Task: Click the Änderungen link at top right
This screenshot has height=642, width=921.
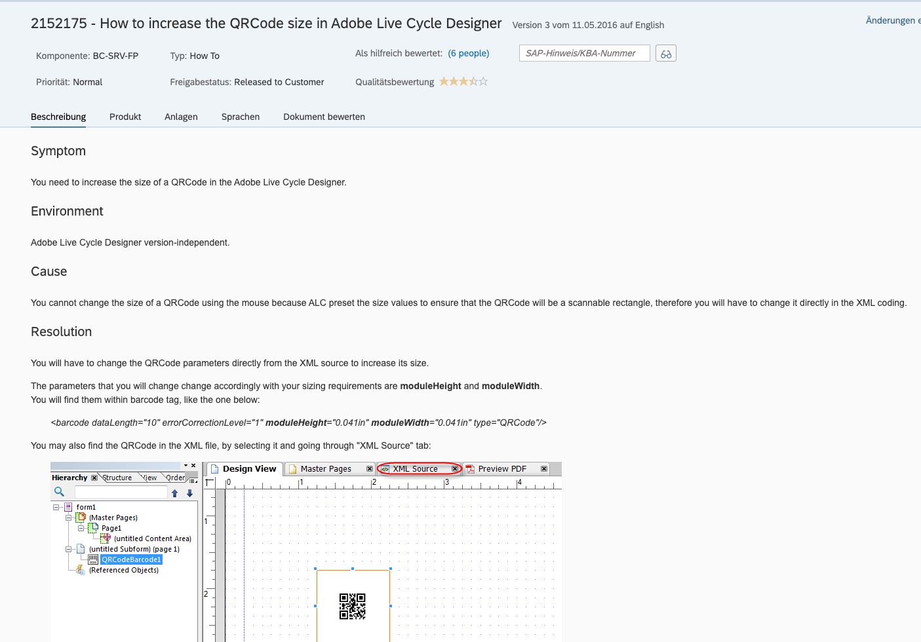Action: point(893,20)
